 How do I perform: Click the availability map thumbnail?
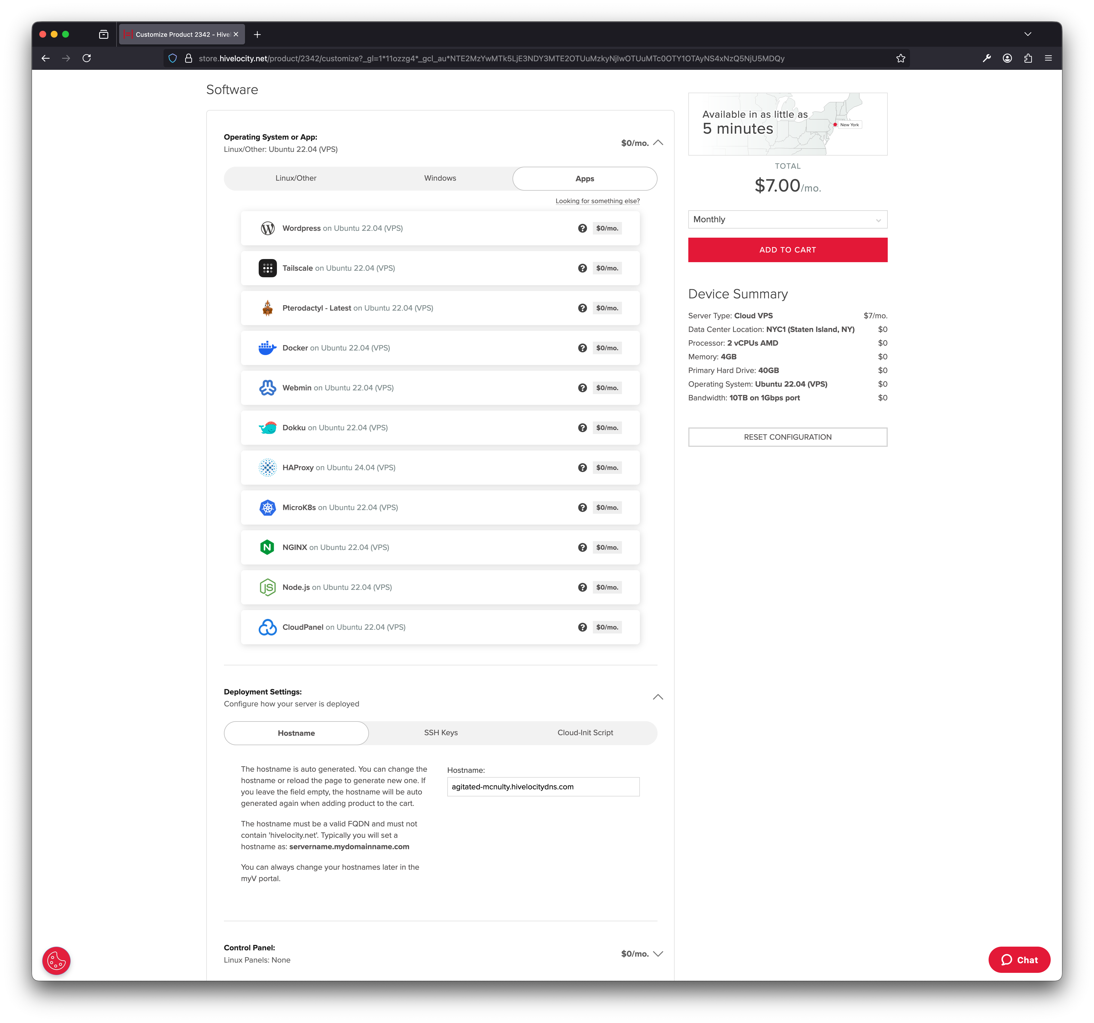pos(787,124)
